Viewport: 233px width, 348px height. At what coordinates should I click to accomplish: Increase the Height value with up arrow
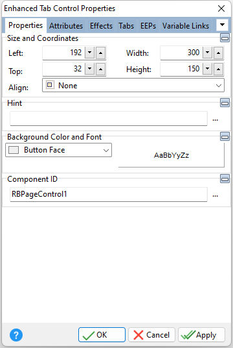218,69
